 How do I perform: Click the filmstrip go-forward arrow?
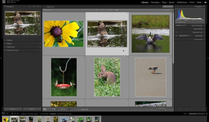pyautogui.click(x=18, y=114)
